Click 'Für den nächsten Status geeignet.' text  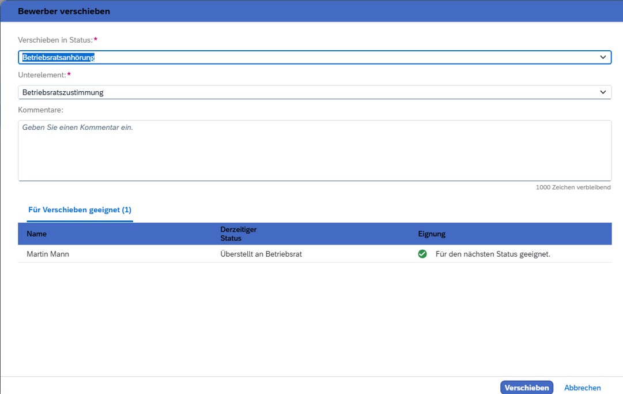click(x=493, y=254)
